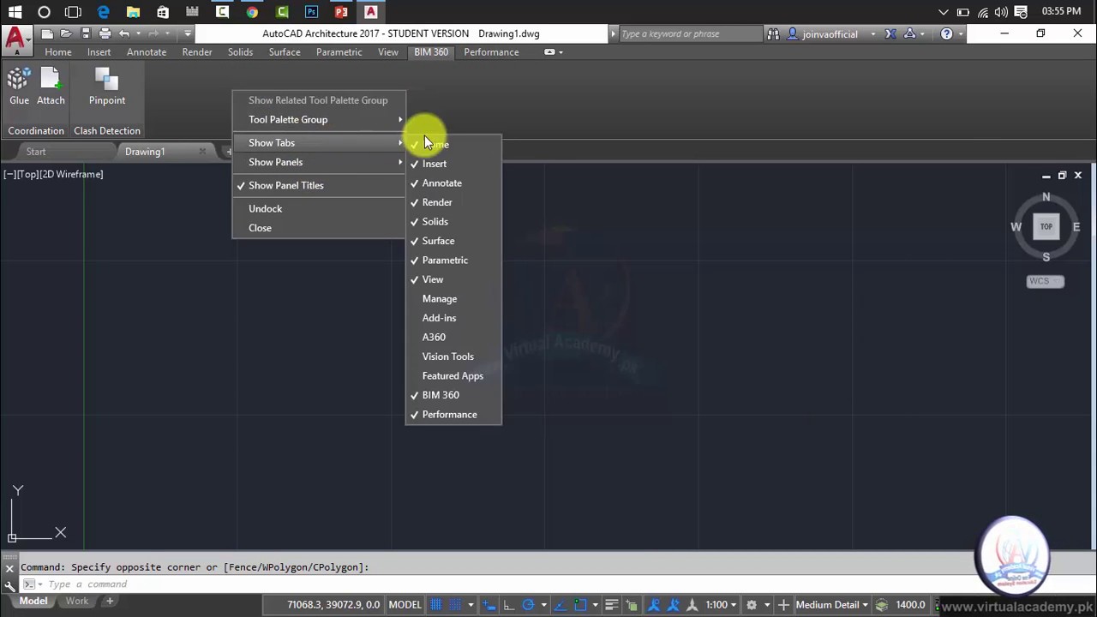Add a new layout with plus button
Viewport: 1097px width, 617px height.
click(110, 602)
